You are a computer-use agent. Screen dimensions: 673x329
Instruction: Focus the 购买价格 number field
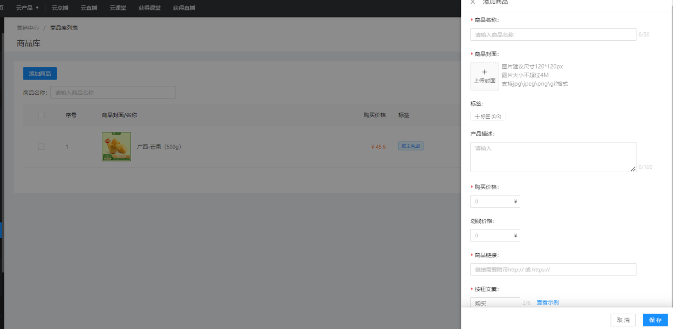pos(495,201)
